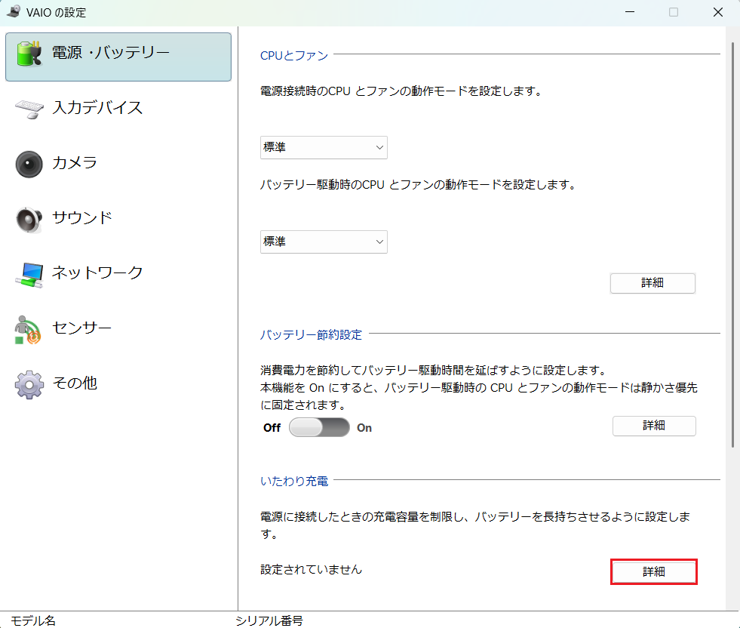Click the vertical scrollbar of settings pane
The height and width of the screenshot is (628, 740).
732,242
